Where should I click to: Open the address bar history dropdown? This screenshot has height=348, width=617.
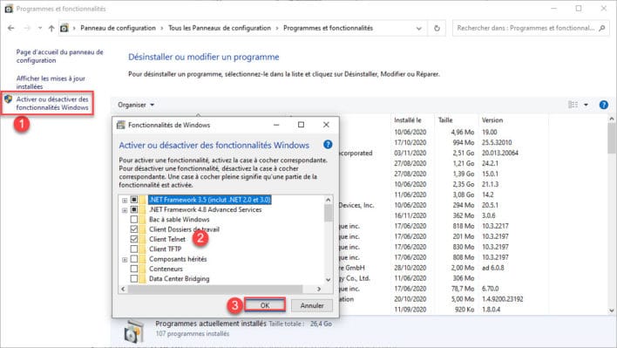point(418,28)
